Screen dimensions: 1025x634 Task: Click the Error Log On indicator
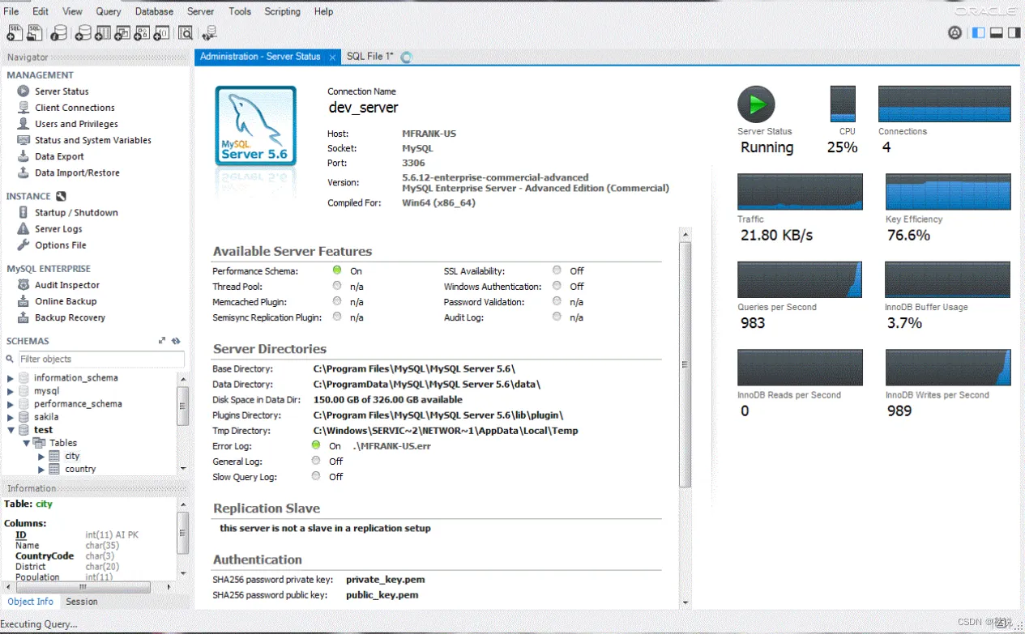(316, 445)
